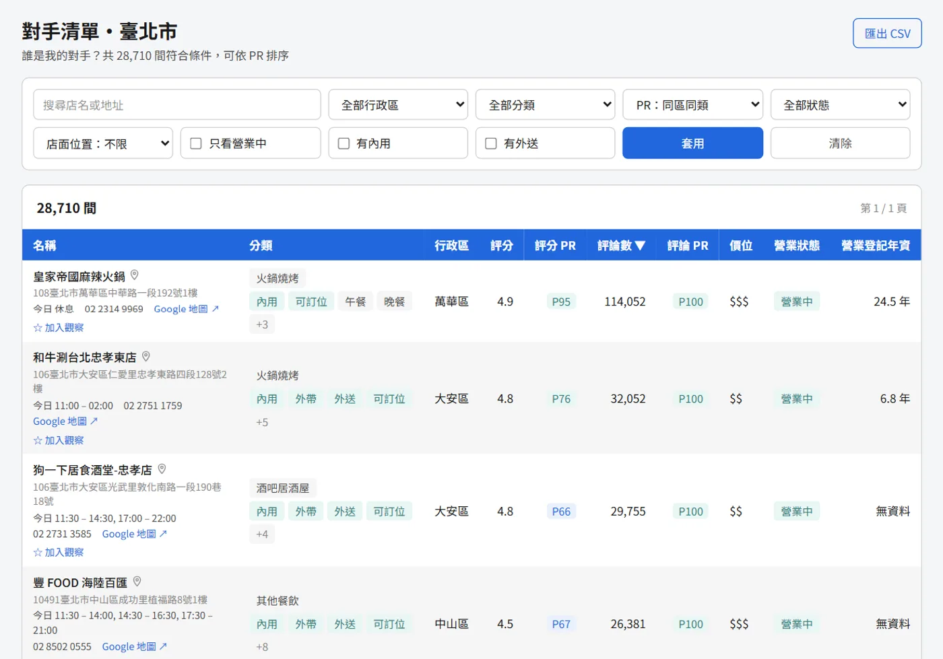
Task: Open Google 地圖 link for 皇家帝國麻辣火鍋
Action: point(187,309)
